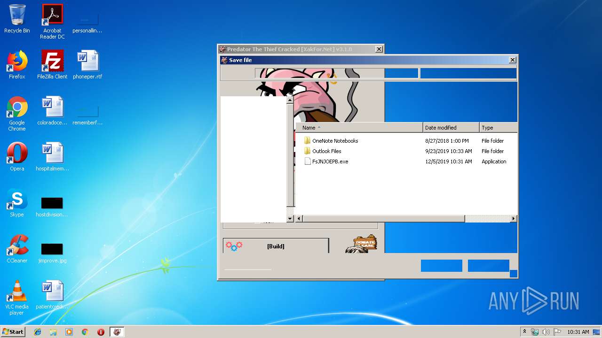Screen dimensions: 602x338
Task: Open the OneNote Notebooks folder
Action: pyautogui.click(x=335, y=141)
